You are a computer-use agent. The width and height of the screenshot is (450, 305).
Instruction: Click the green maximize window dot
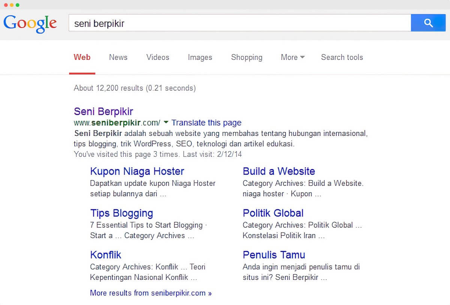18,5
